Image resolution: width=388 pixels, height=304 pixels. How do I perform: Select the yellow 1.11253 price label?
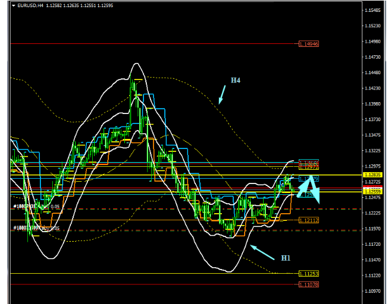(308, 273)
